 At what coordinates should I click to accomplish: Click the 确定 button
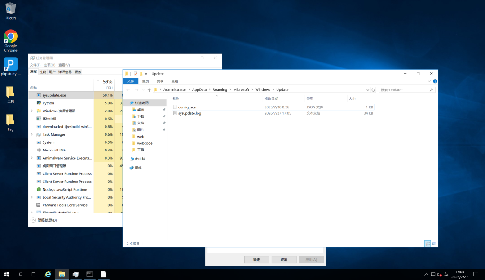coord(257,260)
